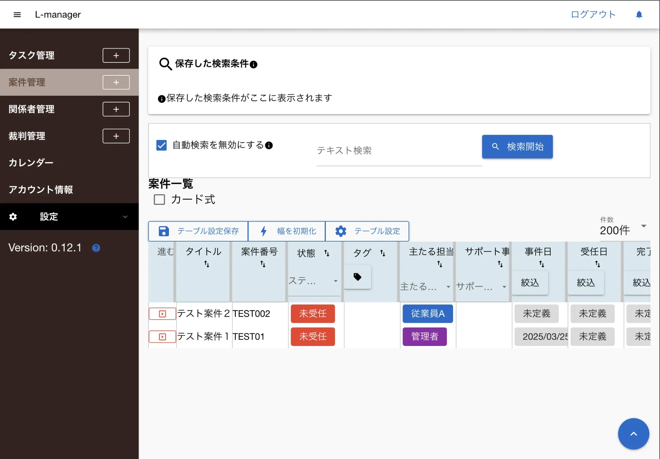Click the notification bell icon

(x=639, y=15)
